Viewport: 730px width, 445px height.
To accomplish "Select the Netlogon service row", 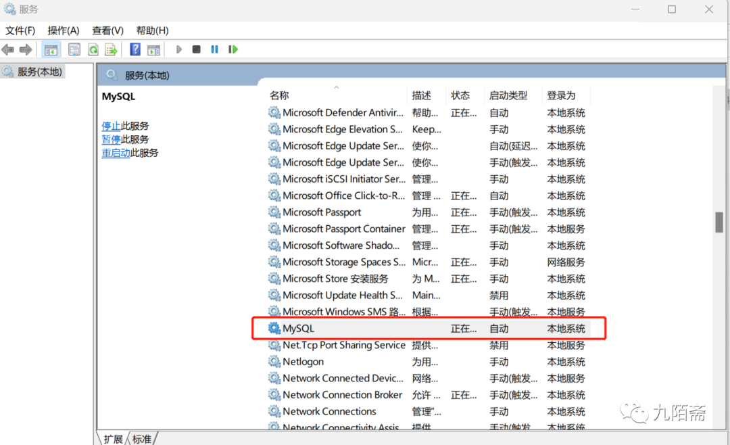I will point(429,362).
